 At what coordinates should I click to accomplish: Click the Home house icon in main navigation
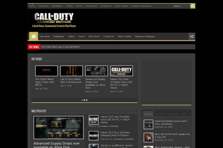tap(33, 36)
